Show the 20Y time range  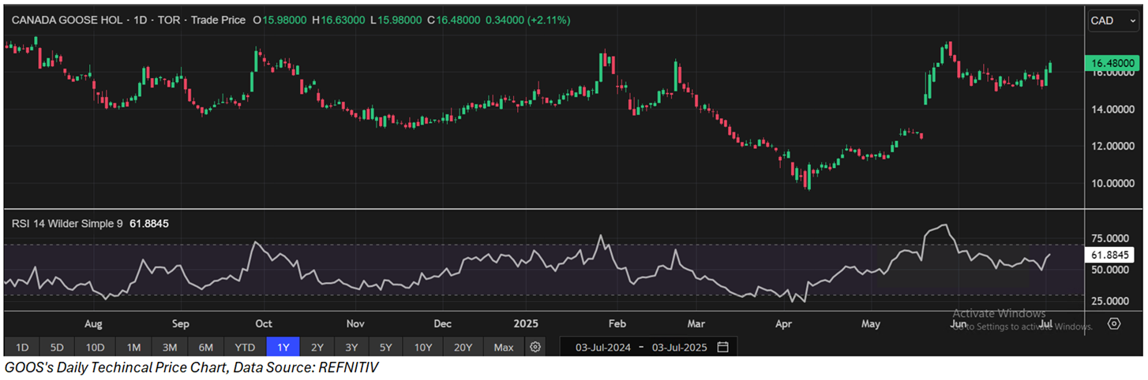[463, 347]
